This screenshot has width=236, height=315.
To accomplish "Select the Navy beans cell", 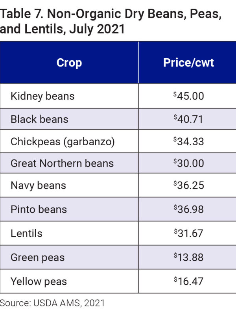I will pos(38,185).
